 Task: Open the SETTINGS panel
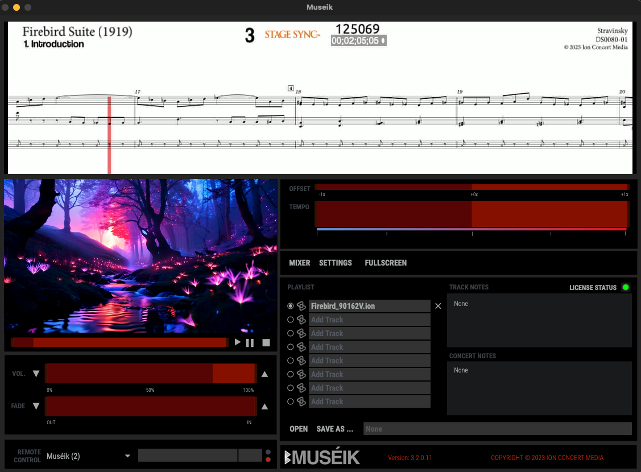tap(335, 263)
